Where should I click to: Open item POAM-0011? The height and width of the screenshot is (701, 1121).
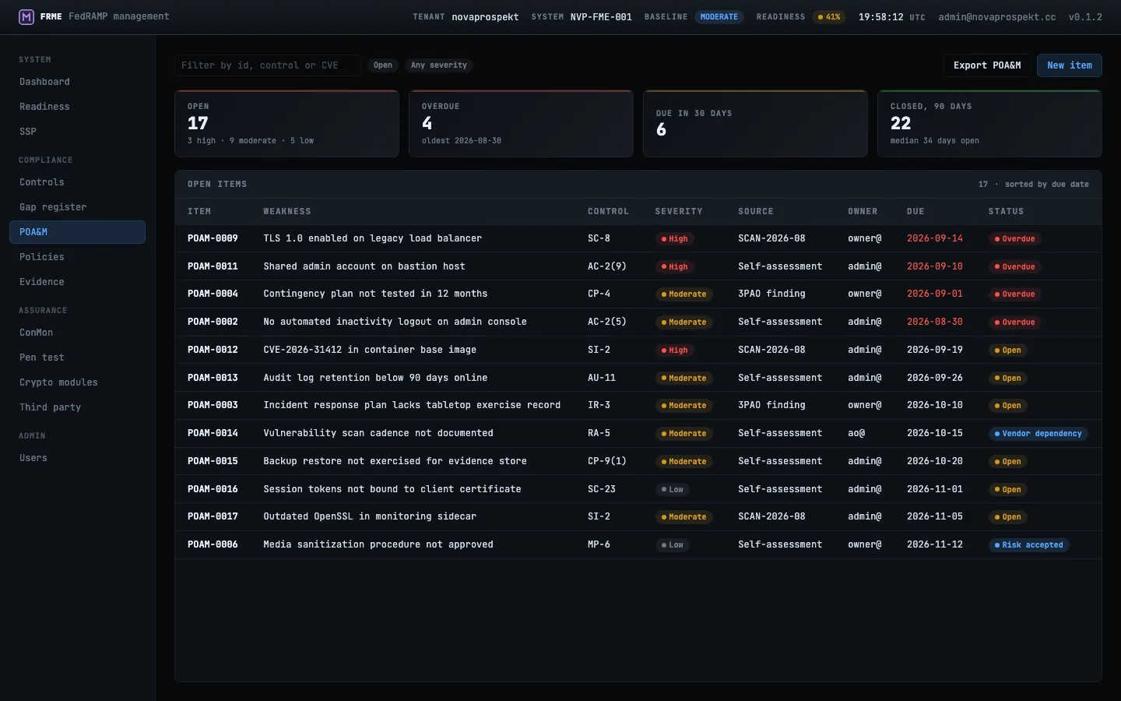(x=213, y=266)
